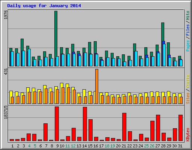The height and width of the screenshot is (150, 192).
Task: Click day label 20 on the x-axis
Action: tap(118, 146)
